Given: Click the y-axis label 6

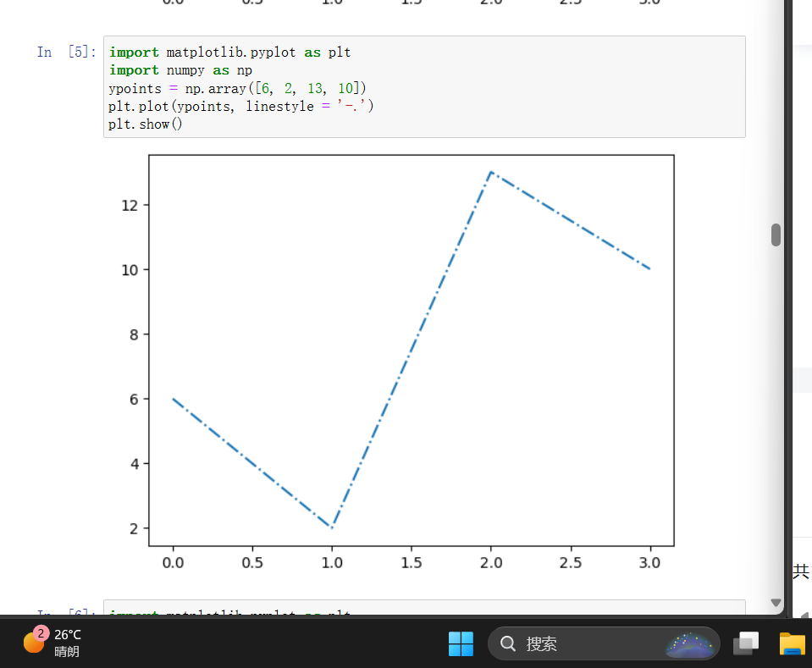Looking at the screenshot, I should click(134, 400).
